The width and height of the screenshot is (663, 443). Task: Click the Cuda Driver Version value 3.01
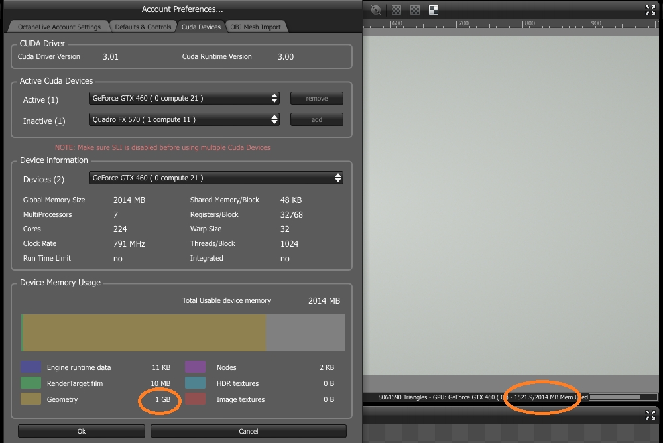pos(111,56)
